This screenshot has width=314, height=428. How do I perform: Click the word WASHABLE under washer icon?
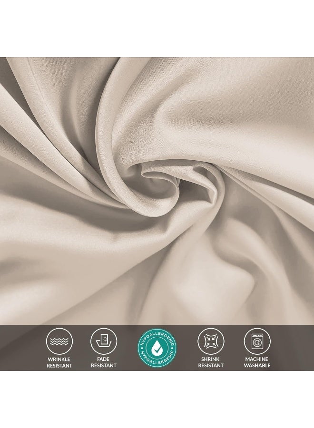pos(257,365)
